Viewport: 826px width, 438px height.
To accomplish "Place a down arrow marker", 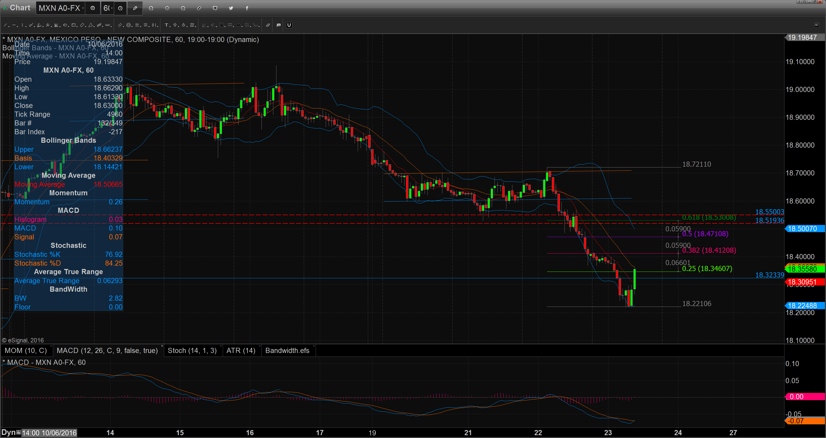I will 184,25.
